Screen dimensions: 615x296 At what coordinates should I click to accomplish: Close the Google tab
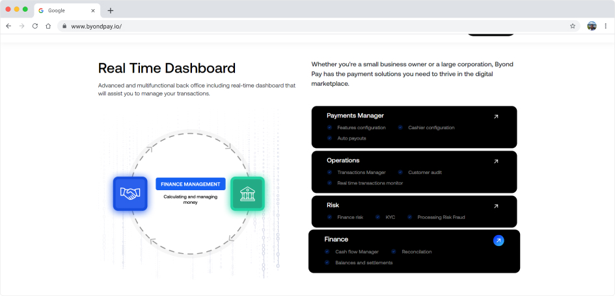point(93,10)
